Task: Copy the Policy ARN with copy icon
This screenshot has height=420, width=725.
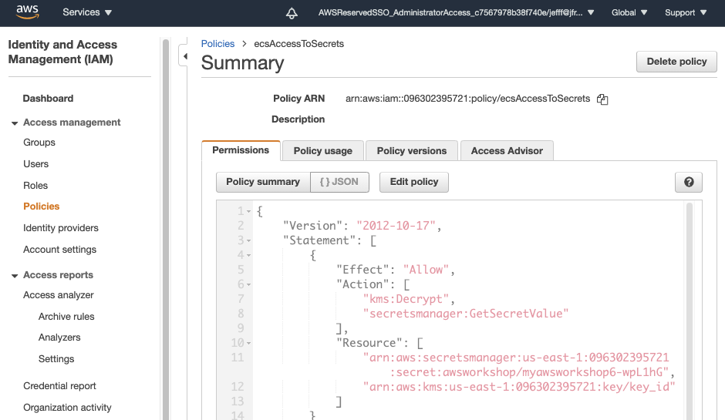Action: tap(603, 99)
